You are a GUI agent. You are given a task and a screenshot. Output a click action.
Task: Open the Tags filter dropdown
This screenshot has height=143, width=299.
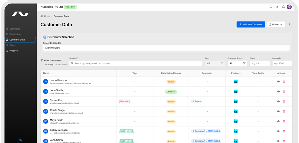(x=215, y=63)
